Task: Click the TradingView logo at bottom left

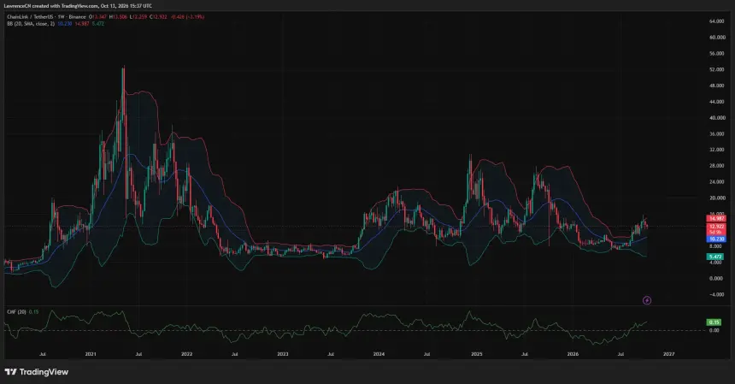Action: (x=37, y=372)
